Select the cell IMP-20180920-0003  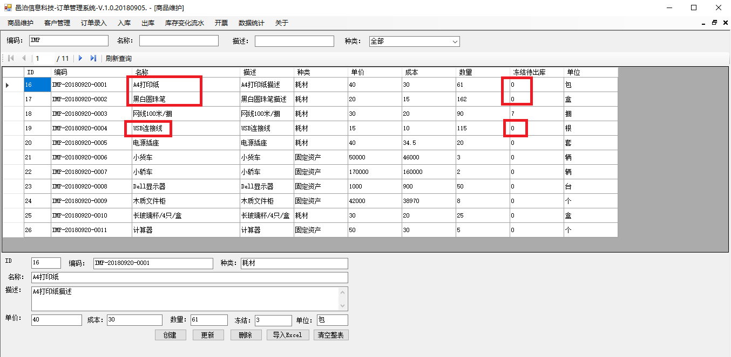(92, 114)
